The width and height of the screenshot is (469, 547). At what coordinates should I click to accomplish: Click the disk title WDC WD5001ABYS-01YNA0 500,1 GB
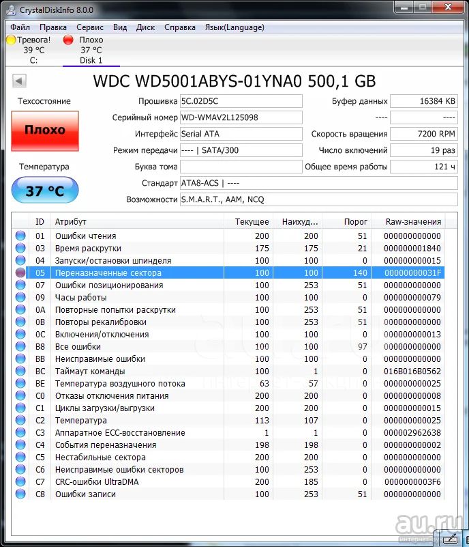coord(234,81)
